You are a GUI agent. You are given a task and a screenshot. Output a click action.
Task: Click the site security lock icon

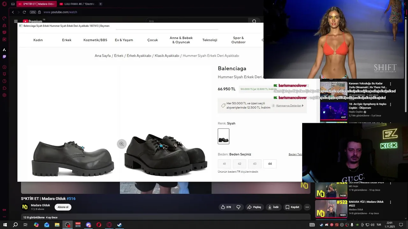click(40, 12)
